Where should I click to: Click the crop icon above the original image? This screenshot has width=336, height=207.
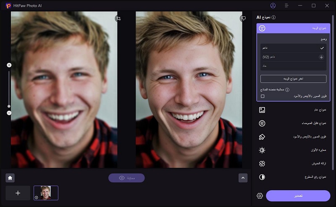click(x=119, y=18)
